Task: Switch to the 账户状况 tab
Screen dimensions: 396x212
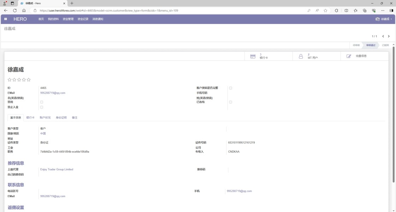Action: coord(45,118)
